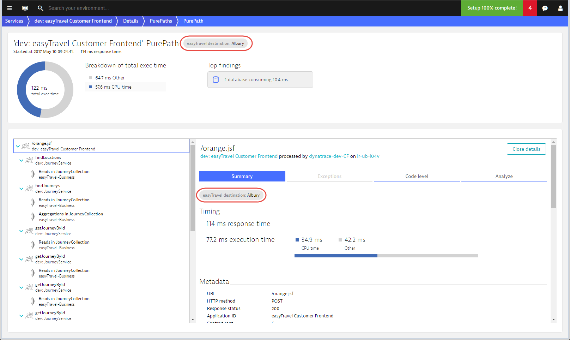Click third getJourneyById service icon

pos(29,287)
